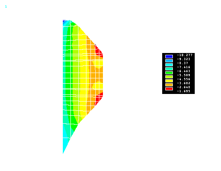Choose the yellow-green legend swatch
This screenshot has height=171, width=221.
click(169, 77)
